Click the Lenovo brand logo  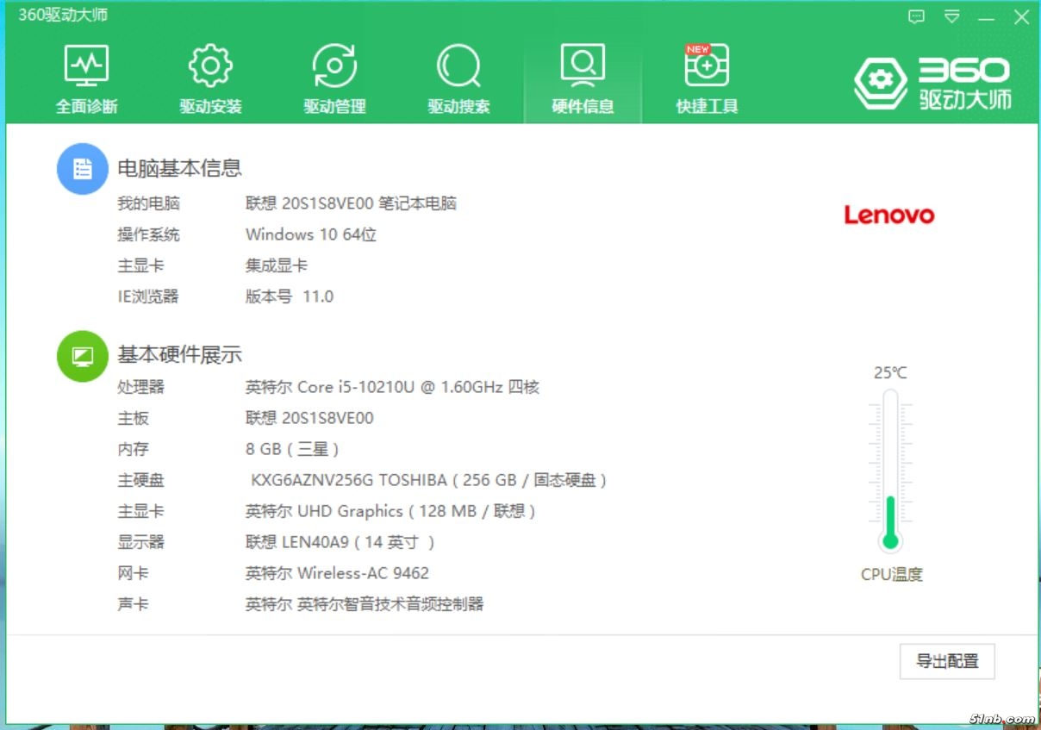(x=888, y=215)
